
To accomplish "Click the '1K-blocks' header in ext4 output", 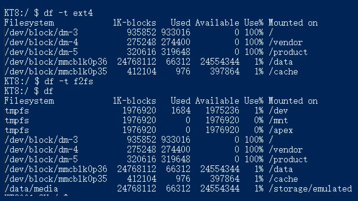I will [x=134, y=23].
